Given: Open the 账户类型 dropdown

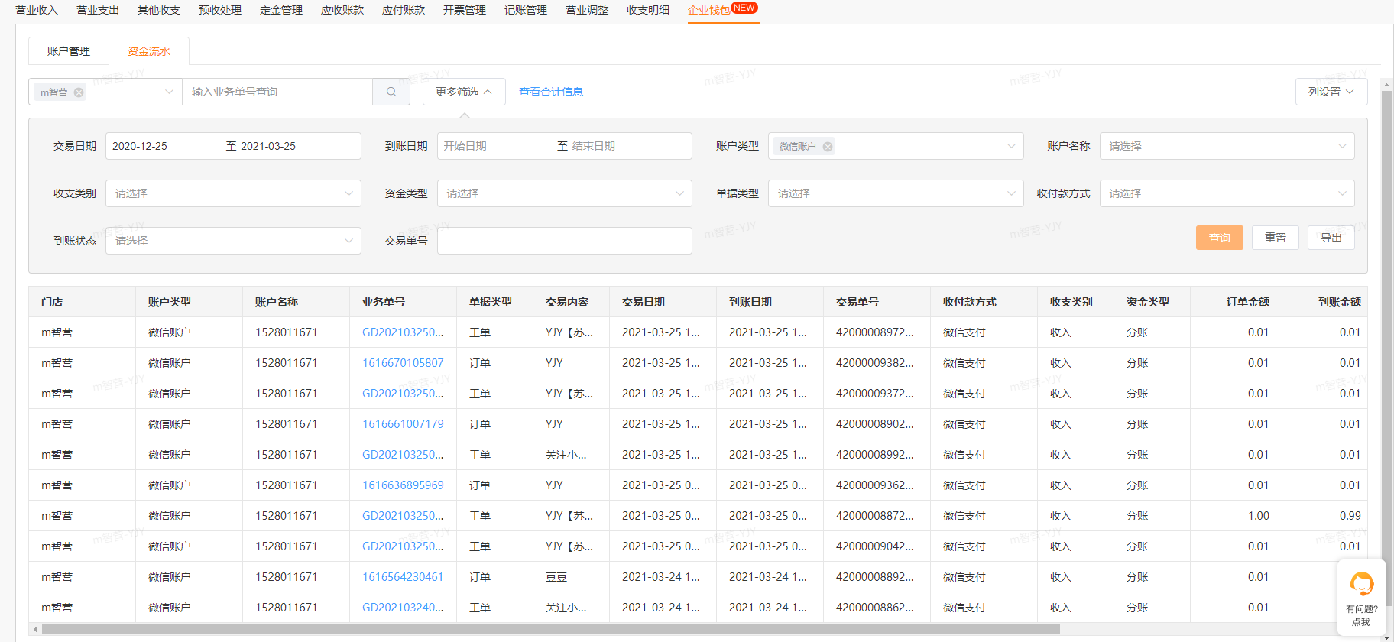Looking at the screenshot, I should [895, 146].
